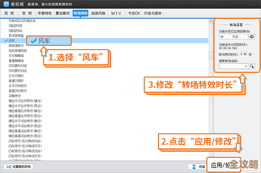Select 水平蝴蝶结 transition
Viewport: 261px width, 173px height.
point(16,56)
